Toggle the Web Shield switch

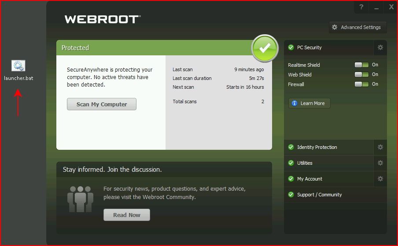point(361,75)
